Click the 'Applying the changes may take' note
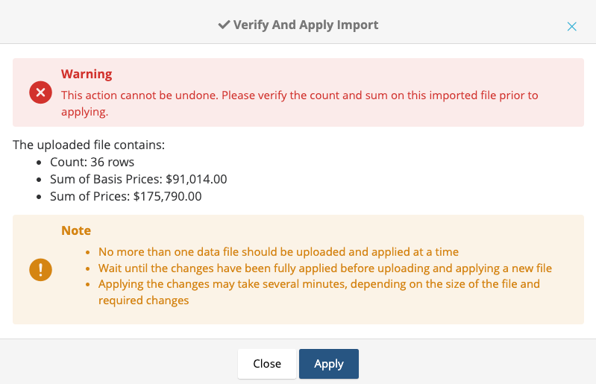 (319, 285)
